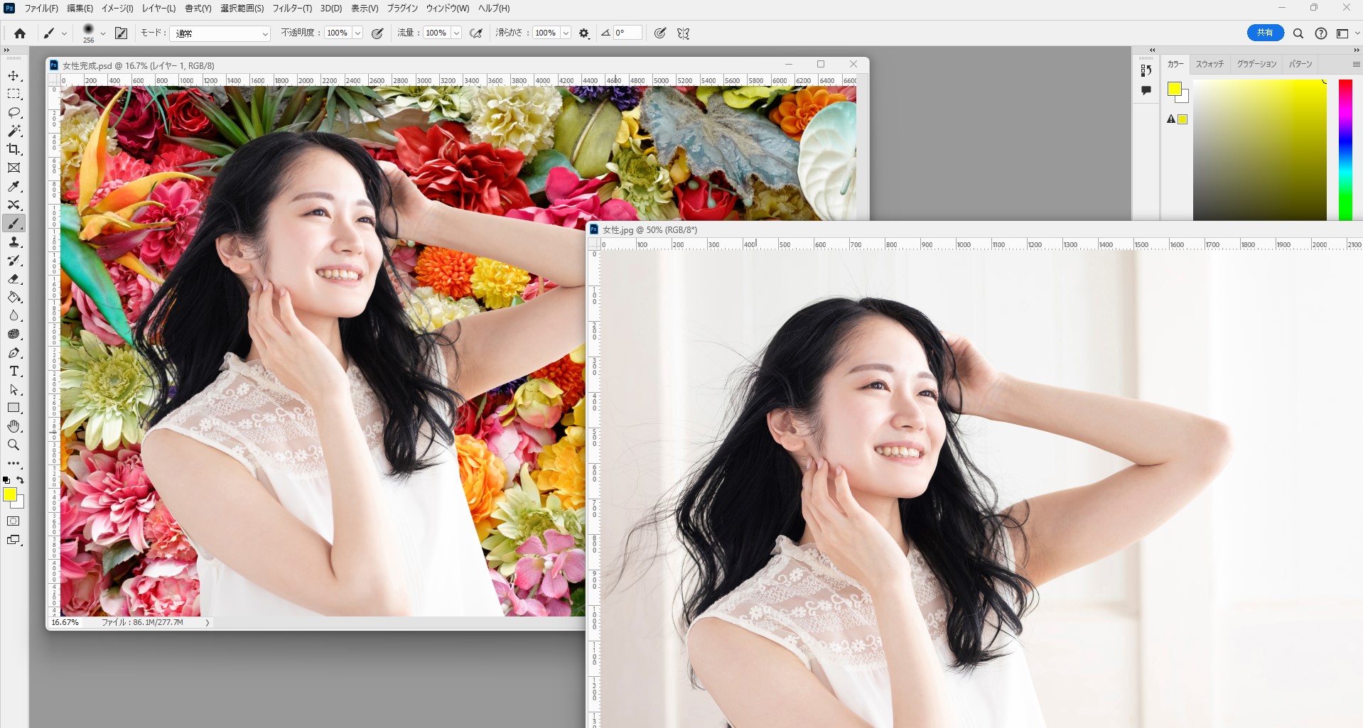This screenshot has width=1363, height=728.
Task: Select the Pen tool
Action: tap(14, 353)
